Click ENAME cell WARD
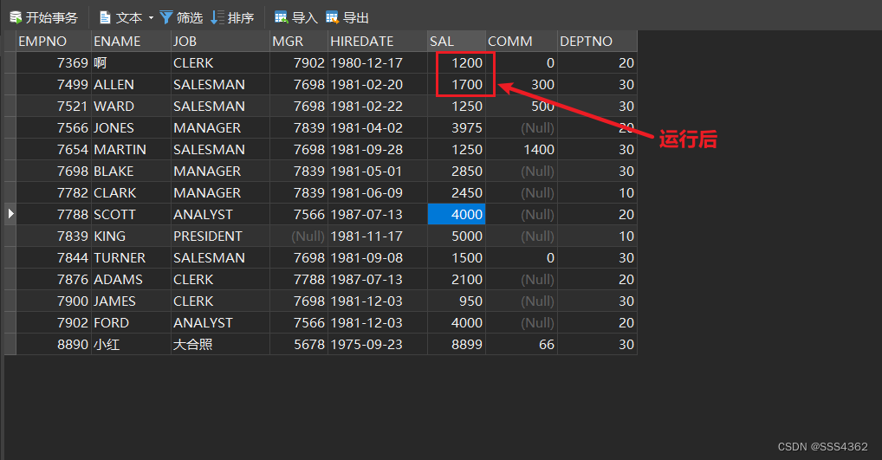The image size is (882, 460). click(131, 107)
